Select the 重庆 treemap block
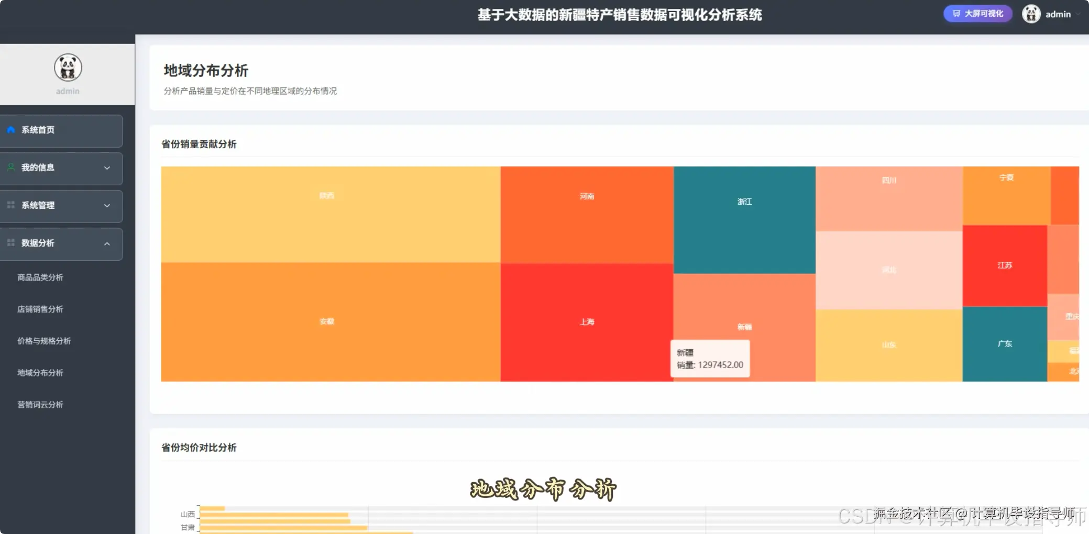 [1063, 317]
